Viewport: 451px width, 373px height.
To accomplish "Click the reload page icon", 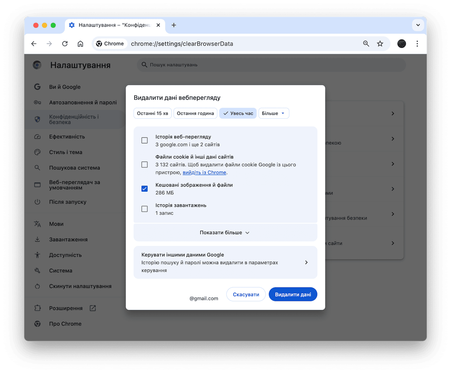I will 65,44.
